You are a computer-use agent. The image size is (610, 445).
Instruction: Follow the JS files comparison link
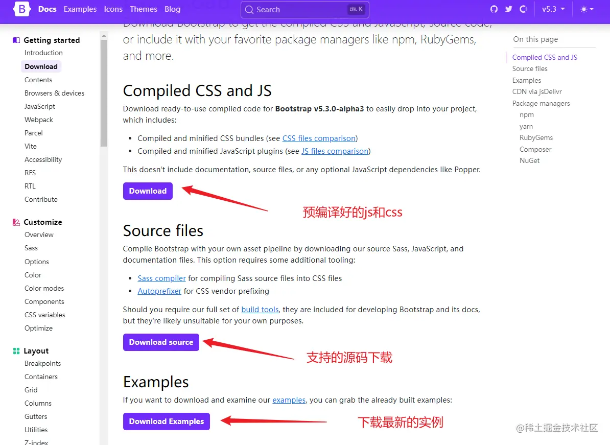(335, 151)
